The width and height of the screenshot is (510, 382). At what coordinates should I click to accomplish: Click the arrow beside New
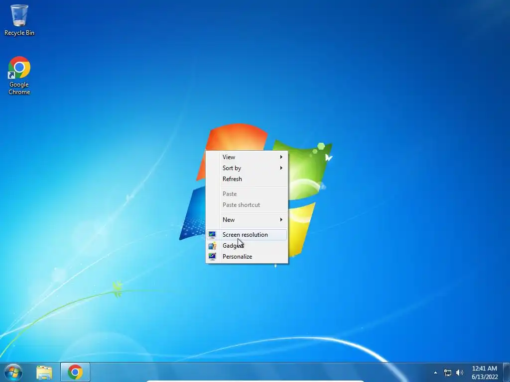tap(281, 219)
